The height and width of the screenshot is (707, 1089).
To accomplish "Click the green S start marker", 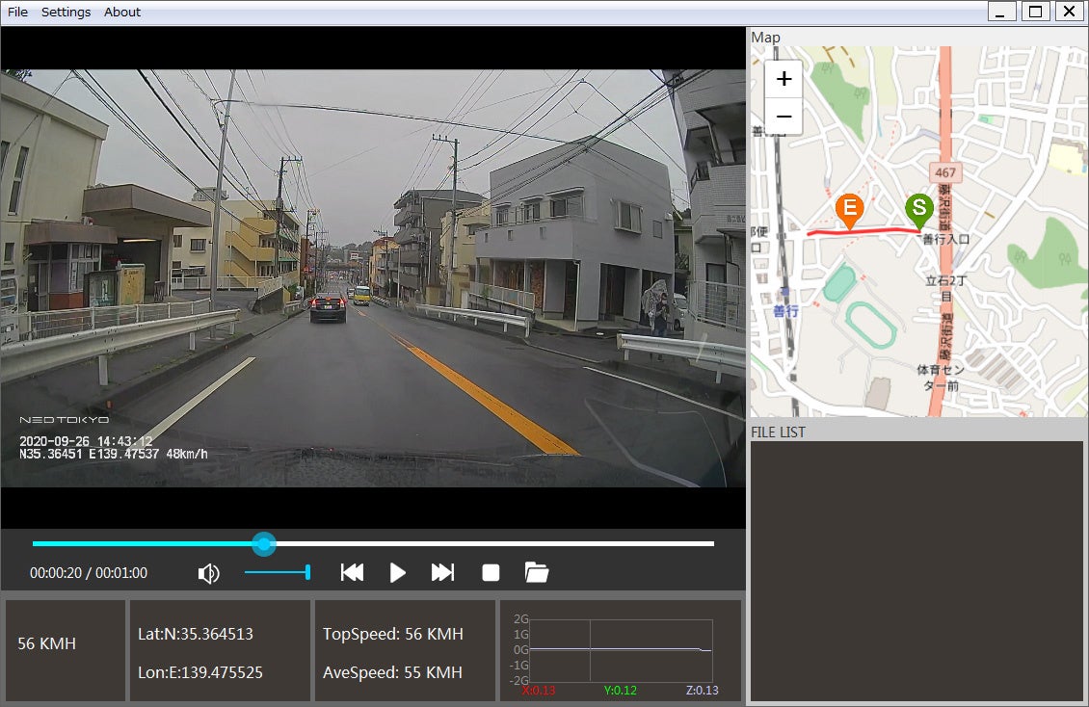I will 918,208.
